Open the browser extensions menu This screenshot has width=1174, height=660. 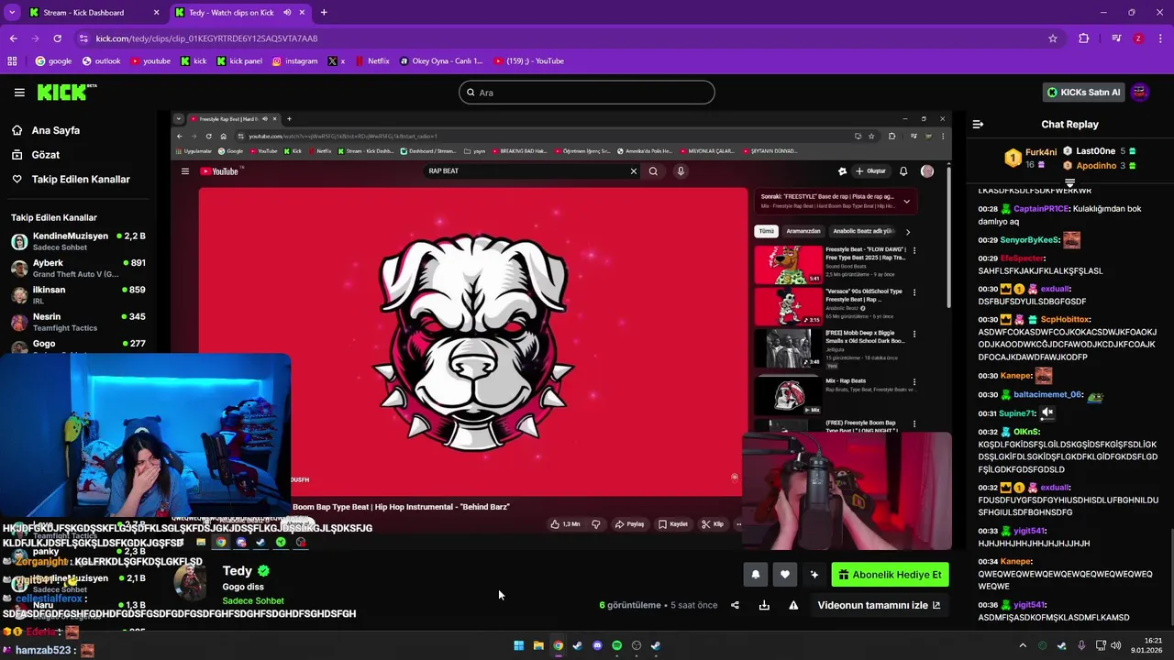tap(1084, 38)
